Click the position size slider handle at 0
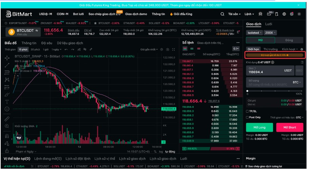Screen dimensions: 312x169 247,91
